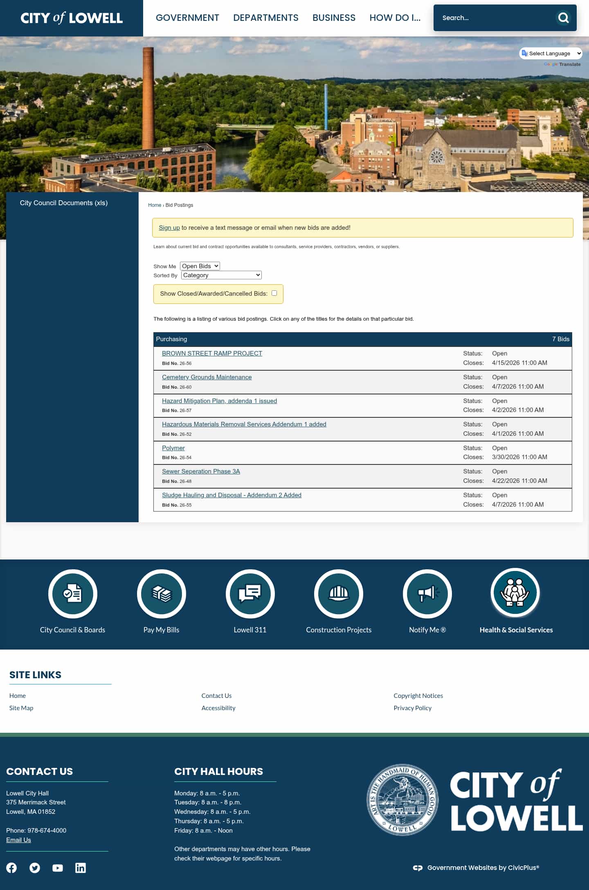
Task: Click Government Websites by CivicPlus link
Action: point(483,867)
